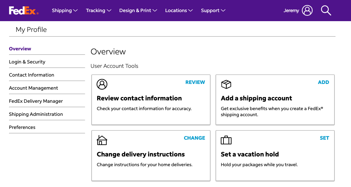Expand the Shipping dropdown menu
Viewport: 351px width, 187px height.
point(65,10)
